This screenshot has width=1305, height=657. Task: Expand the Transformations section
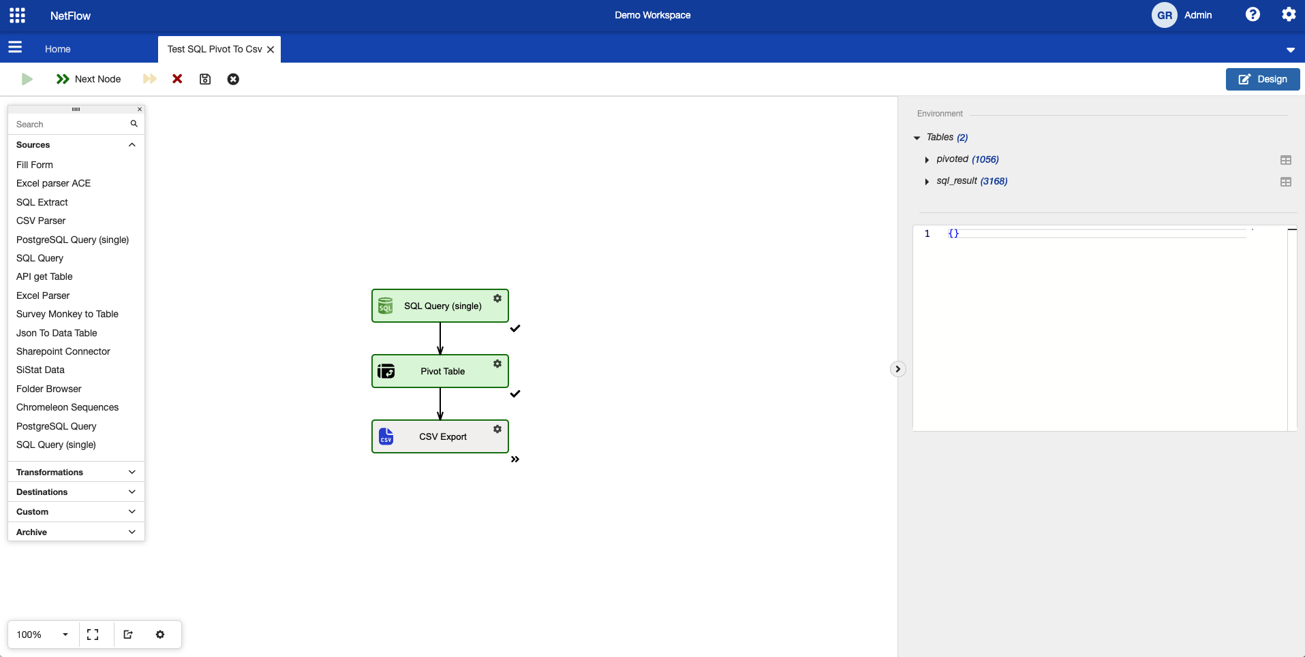[132, 472]
